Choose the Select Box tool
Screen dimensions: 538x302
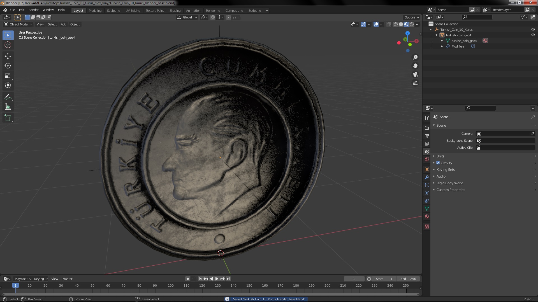coord(8,35)
